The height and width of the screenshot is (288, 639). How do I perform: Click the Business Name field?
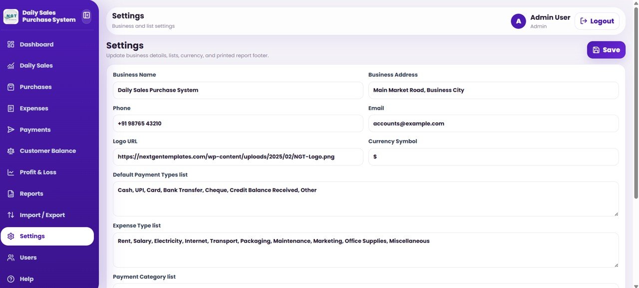(238, 90)
